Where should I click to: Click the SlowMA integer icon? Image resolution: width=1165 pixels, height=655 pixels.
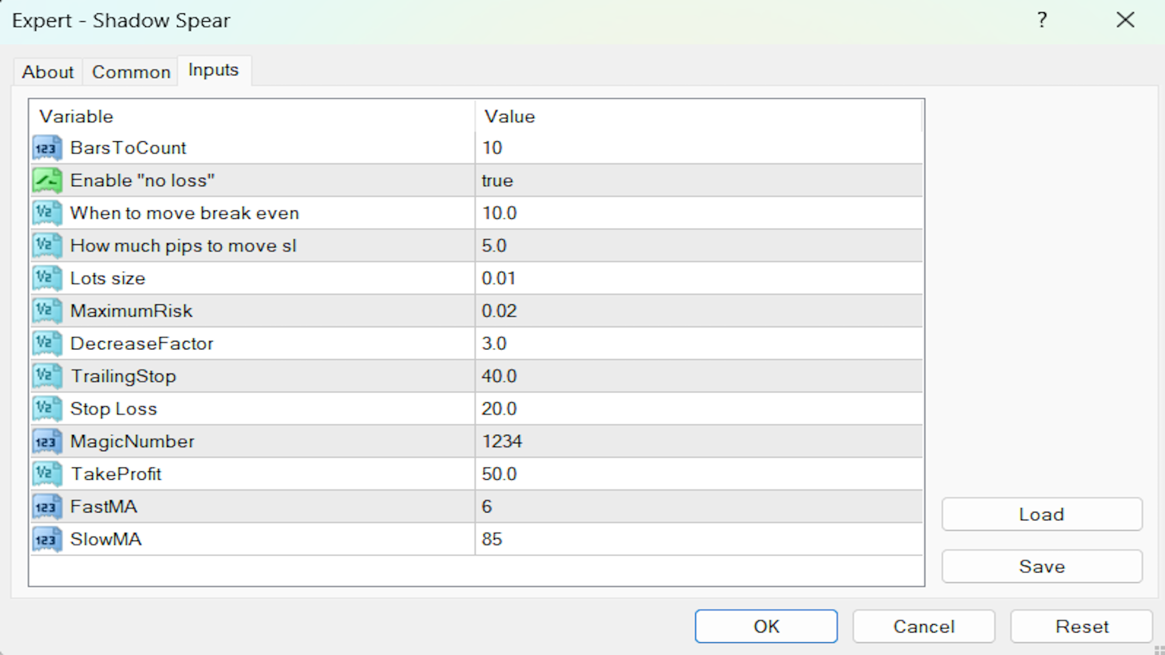tap(47, 540)
